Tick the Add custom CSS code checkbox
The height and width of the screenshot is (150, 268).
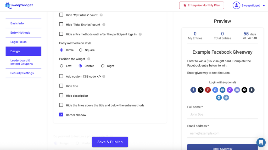(x=61, y=76)
